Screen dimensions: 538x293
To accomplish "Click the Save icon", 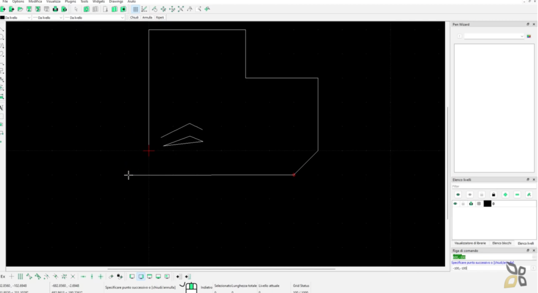I will click(x=29, y=9).
